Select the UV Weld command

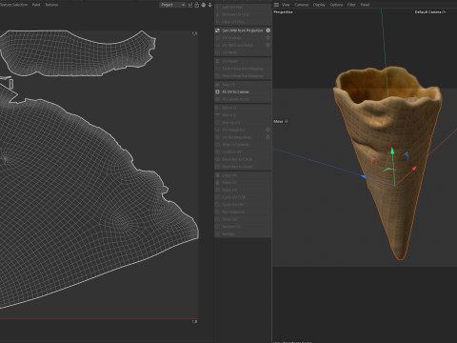[229, 52]
